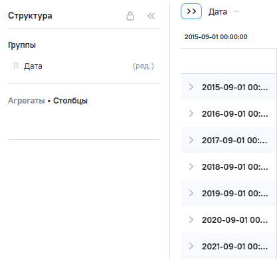This screenshot has width=277, height=260.
Task: Click the Структура panel title
Action: point(30,16)
